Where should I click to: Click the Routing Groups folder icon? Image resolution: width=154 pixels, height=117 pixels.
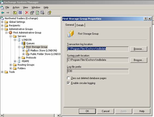point(15,65)
